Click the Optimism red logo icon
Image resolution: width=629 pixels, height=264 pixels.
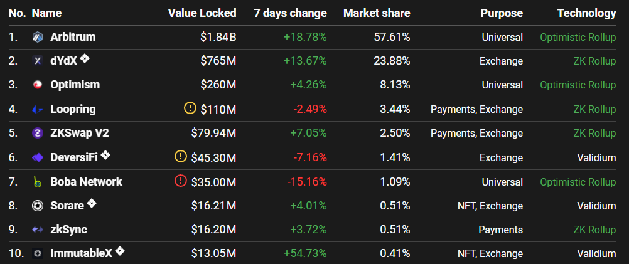(x=38, y=85)
